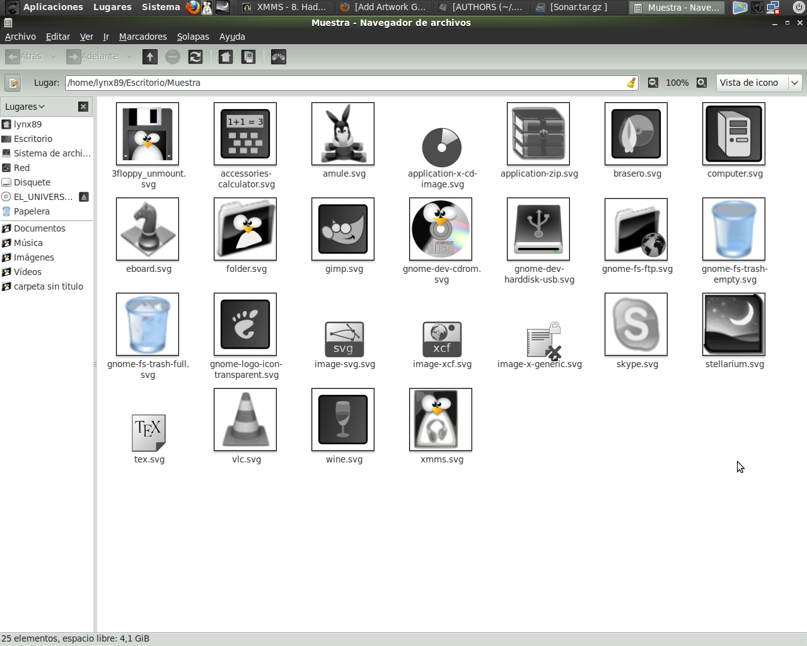This screenshot has height=646, width=807.
Task: Select image-x-generic.svg icon
Action: tap(543, 341)
